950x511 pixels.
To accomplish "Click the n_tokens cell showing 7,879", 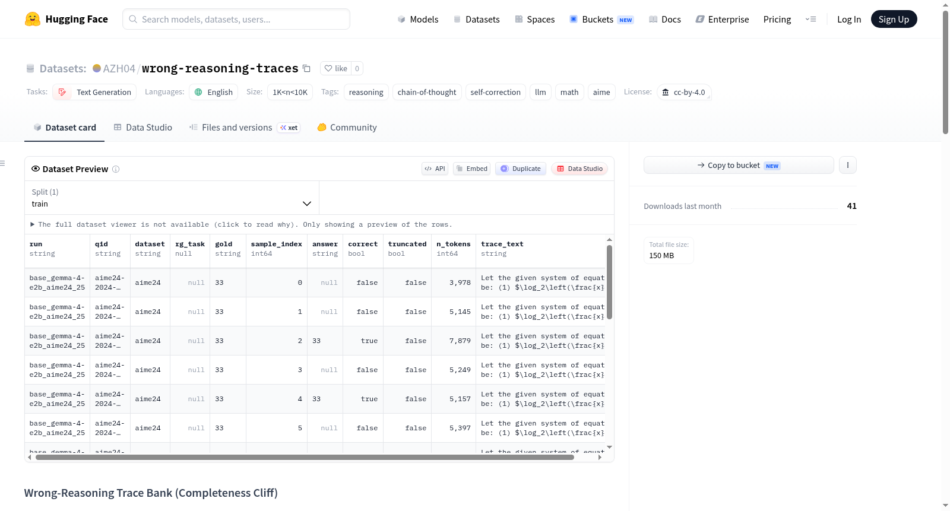I will click(454, 341).
